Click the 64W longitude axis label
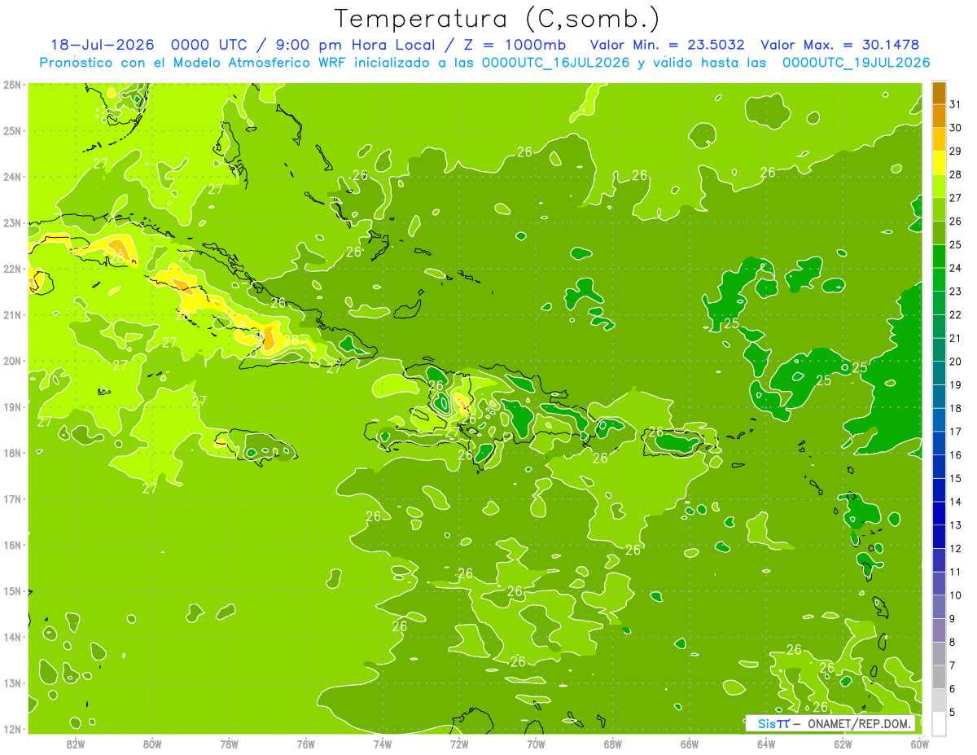 766,744
